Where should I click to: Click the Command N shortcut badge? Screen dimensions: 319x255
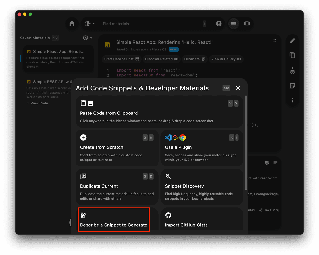(148, 137)
